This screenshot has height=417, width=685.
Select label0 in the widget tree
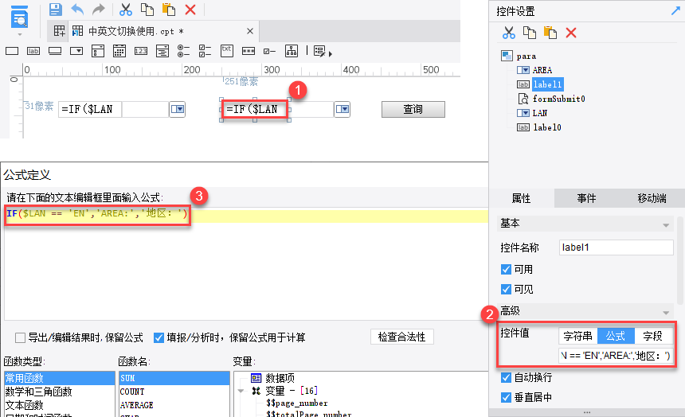point(547,127)
